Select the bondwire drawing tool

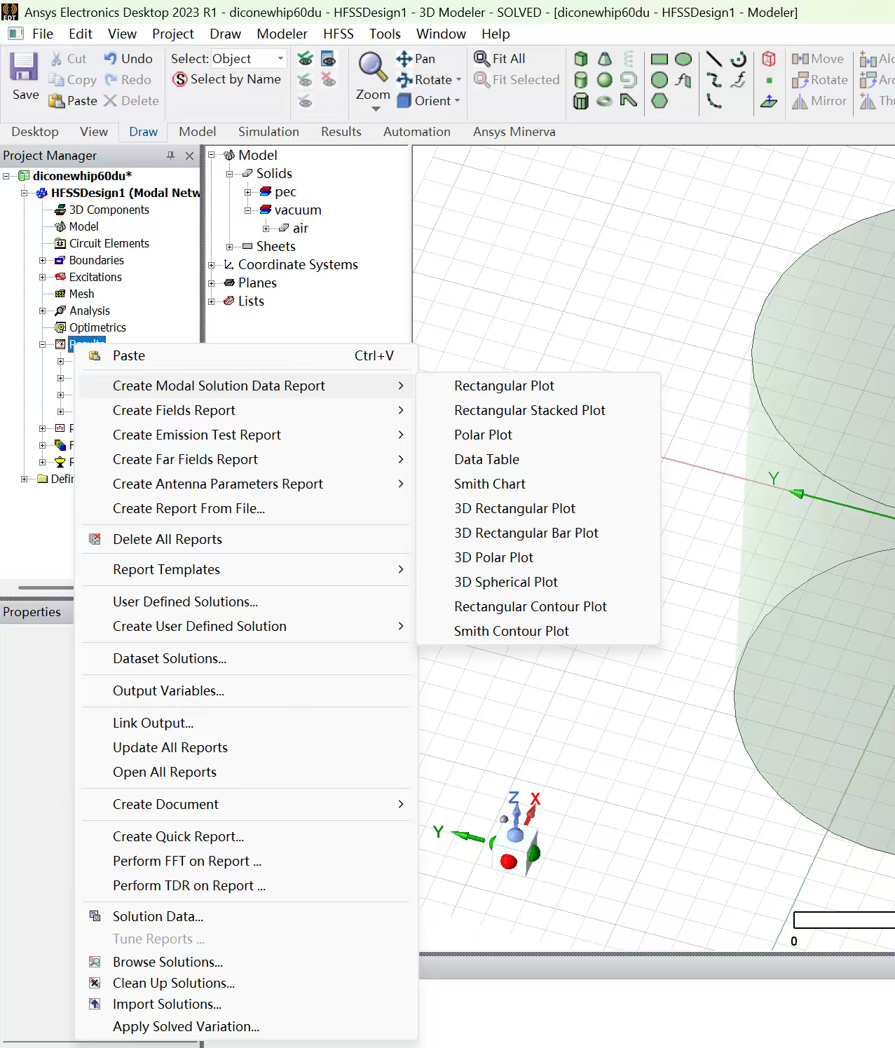click(x=629, y=101)
